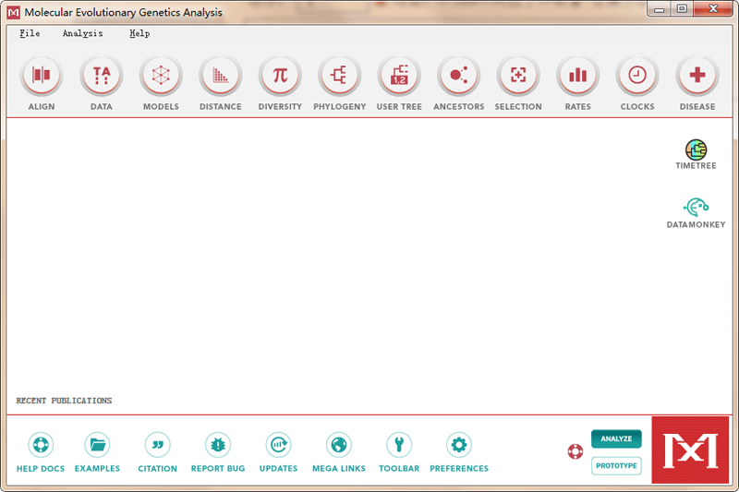739x492 pixels.
Task: Open the MODELS menu icon
Action: point(161,76)
